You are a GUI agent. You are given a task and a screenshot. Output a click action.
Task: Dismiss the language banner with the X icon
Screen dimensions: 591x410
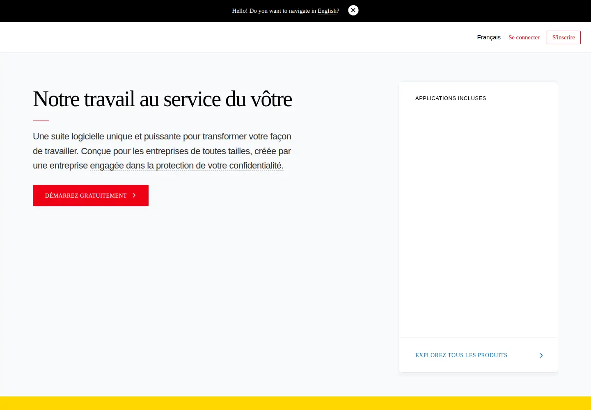(353, 10)
